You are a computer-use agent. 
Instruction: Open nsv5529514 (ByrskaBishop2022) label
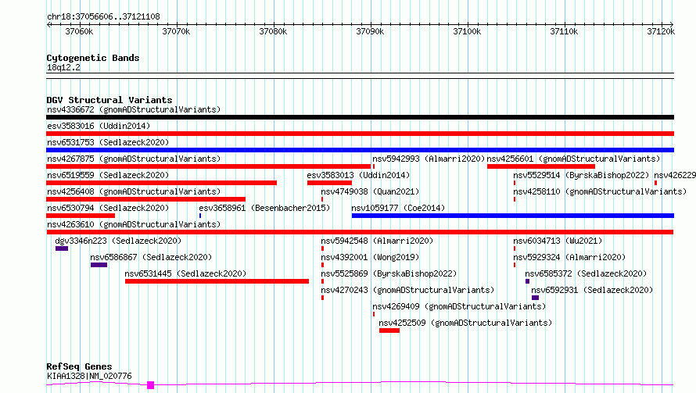click(581, 175)
